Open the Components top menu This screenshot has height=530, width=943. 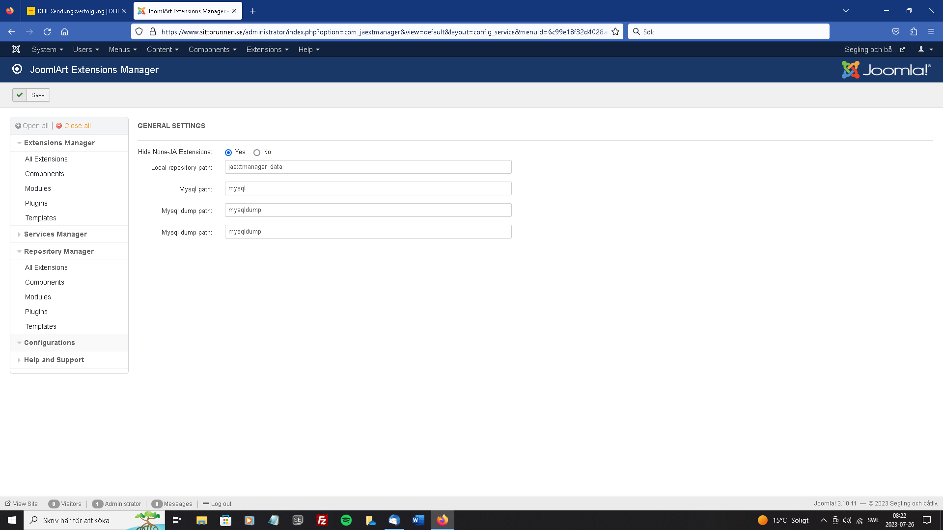coord(212,50)
